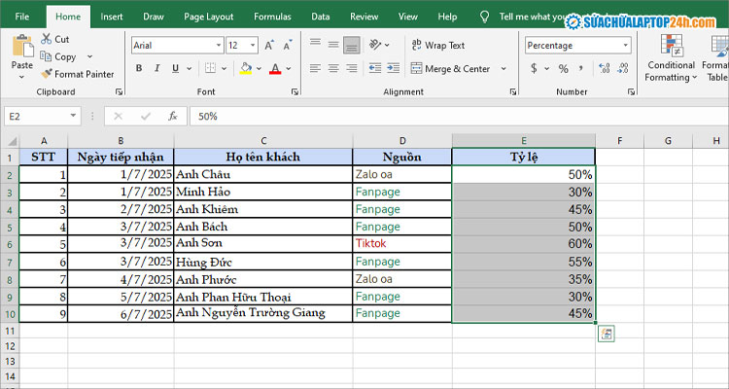
Task: Click the Increase Decimal icon
Action: (x=603, y=69)
